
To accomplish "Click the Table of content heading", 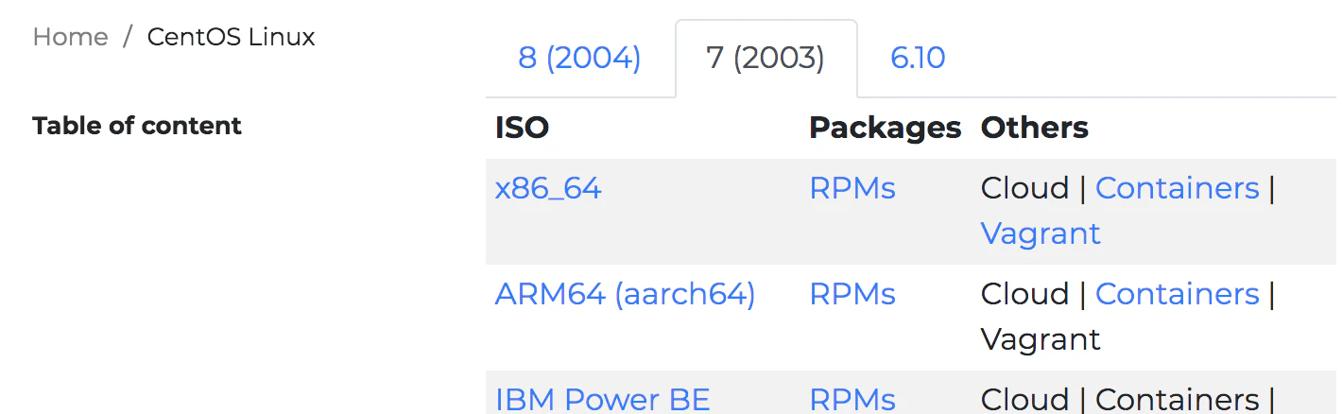I will [137, 126].
